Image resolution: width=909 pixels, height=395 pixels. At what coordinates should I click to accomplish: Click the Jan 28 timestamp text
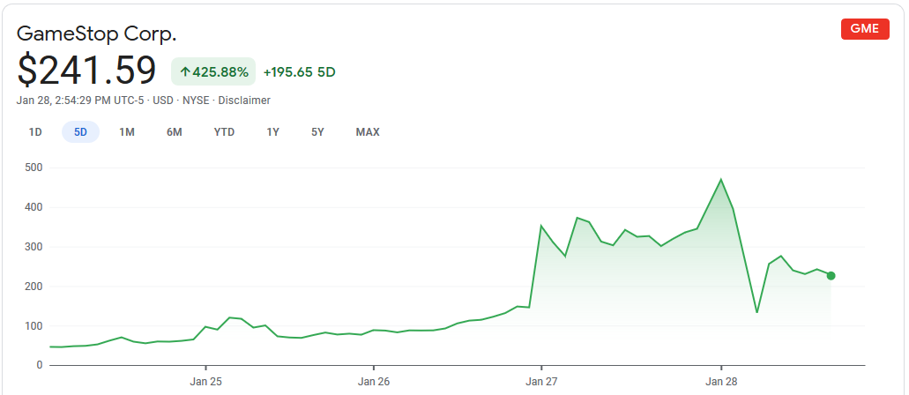coord(80,101)
